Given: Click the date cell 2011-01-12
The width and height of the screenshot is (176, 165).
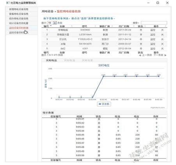Looking at the screenshot, I should coord(124,34).
